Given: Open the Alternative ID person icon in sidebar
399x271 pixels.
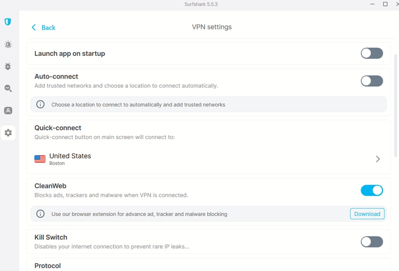Looking at the screenshot, I should tap(8, 111).
